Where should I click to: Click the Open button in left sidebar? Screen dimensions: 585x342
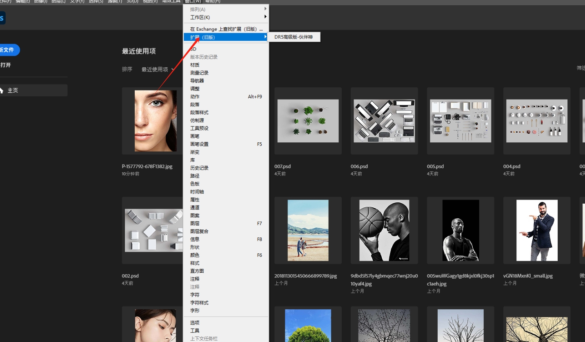6,65
